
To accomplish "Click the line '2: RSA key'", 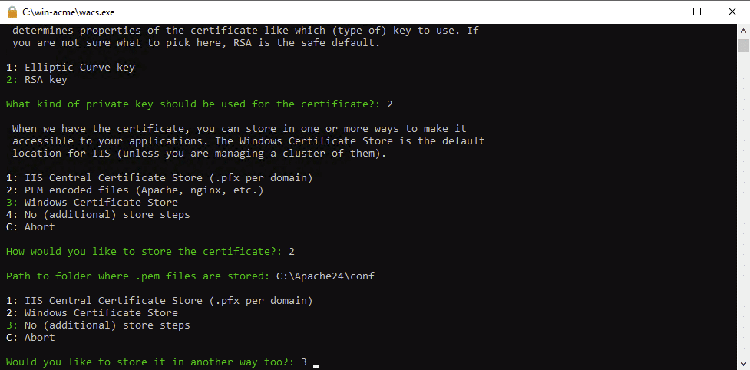I will tap(37, 80).
